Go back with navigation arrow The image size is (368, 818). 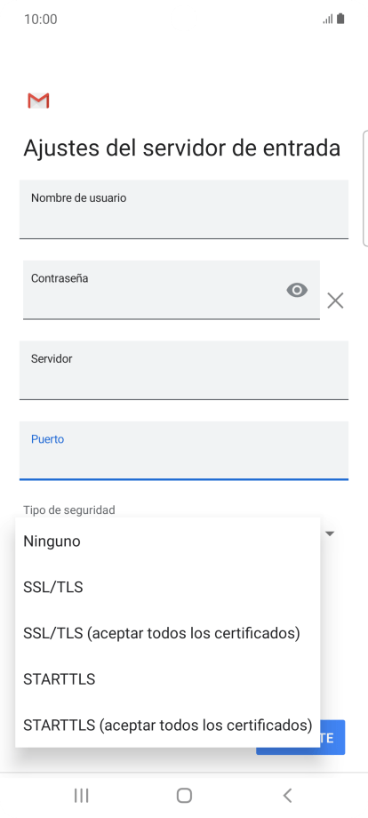(x=287, y=795)
